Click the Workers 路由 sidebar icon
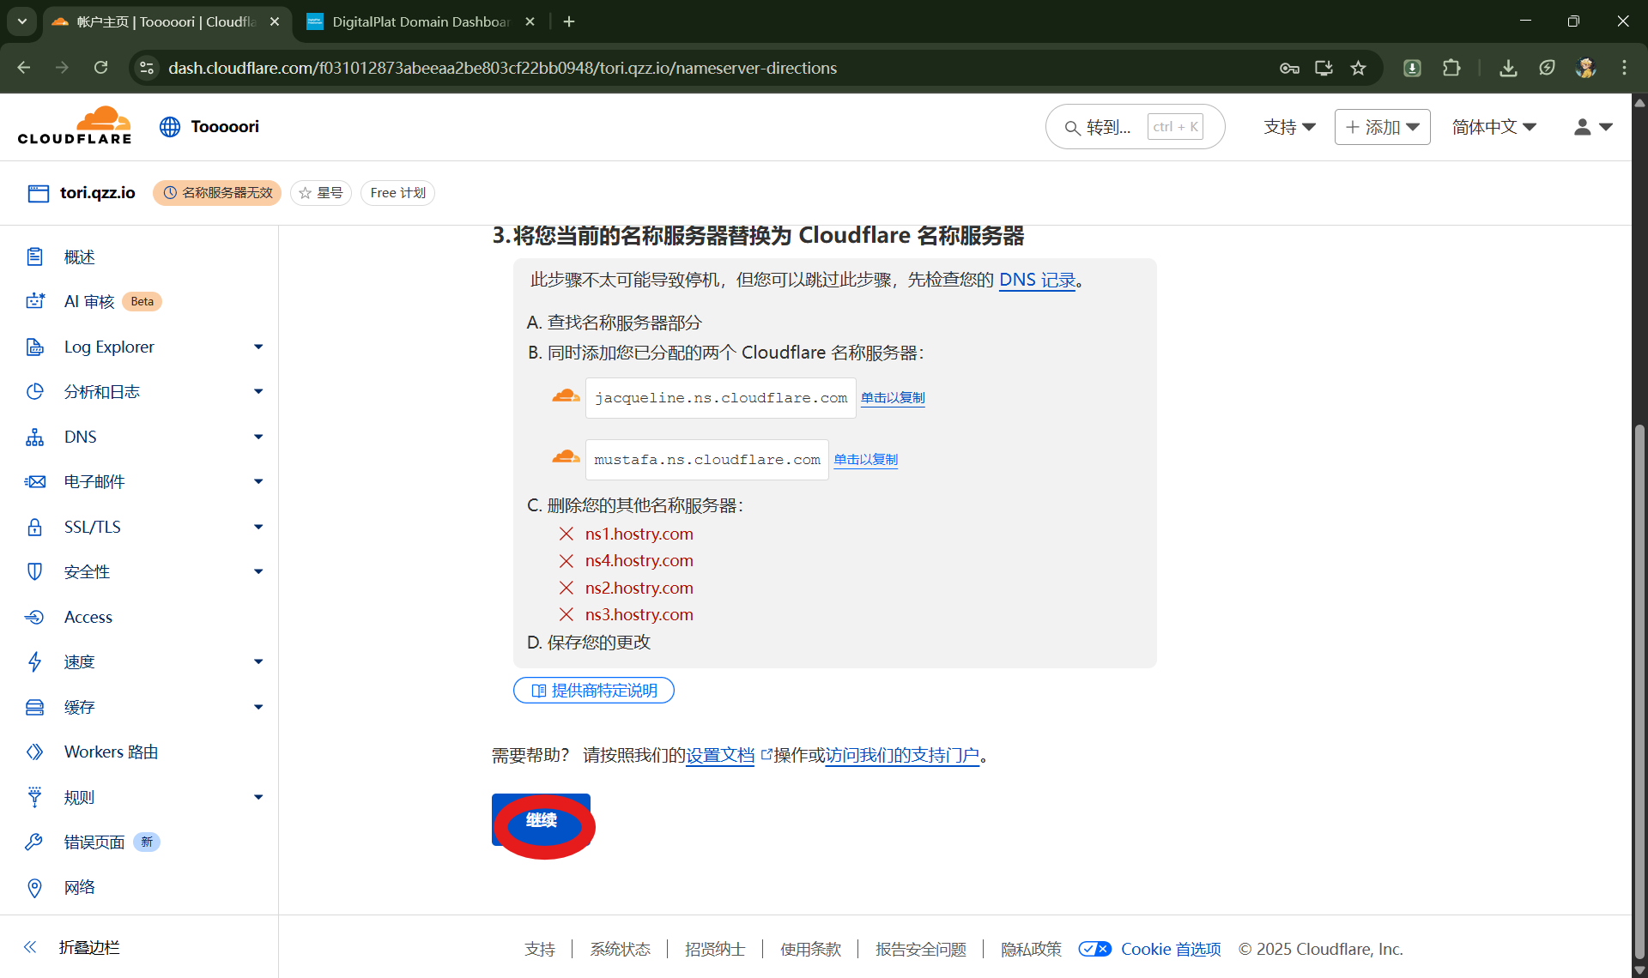 click(34, 752)
